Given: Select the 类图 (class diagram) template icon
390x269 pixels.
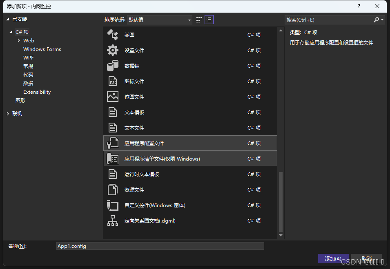Looking at the screenshot, I should [113, 35].
